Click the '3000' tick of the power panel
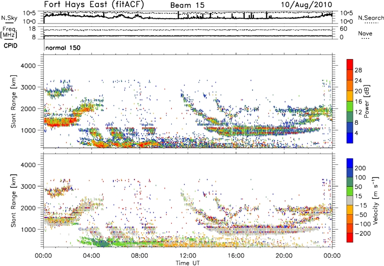The image size is (384, 266). pyautogui.click(x=28, y=87)
